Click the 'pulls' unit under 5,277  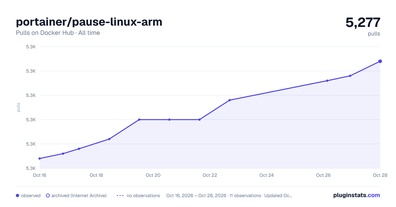click(374, 34)
